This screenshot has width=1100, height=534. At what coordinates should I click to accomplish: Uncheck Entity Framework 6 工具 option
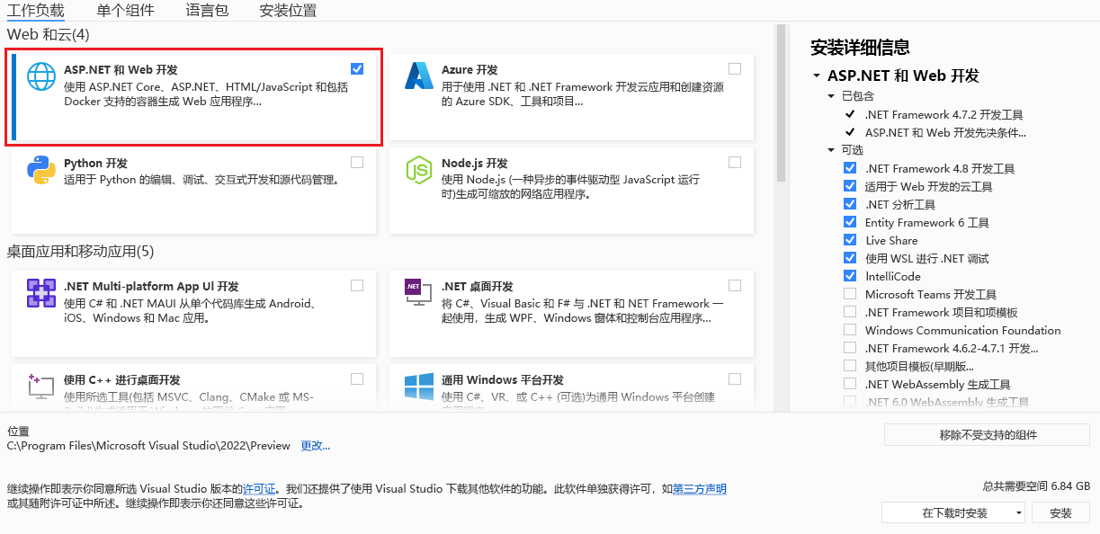click(850, 222)
